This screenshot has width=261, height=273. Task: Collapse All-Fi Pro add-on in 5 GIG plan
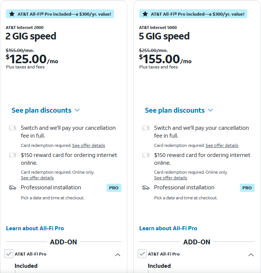click(251, 255)
